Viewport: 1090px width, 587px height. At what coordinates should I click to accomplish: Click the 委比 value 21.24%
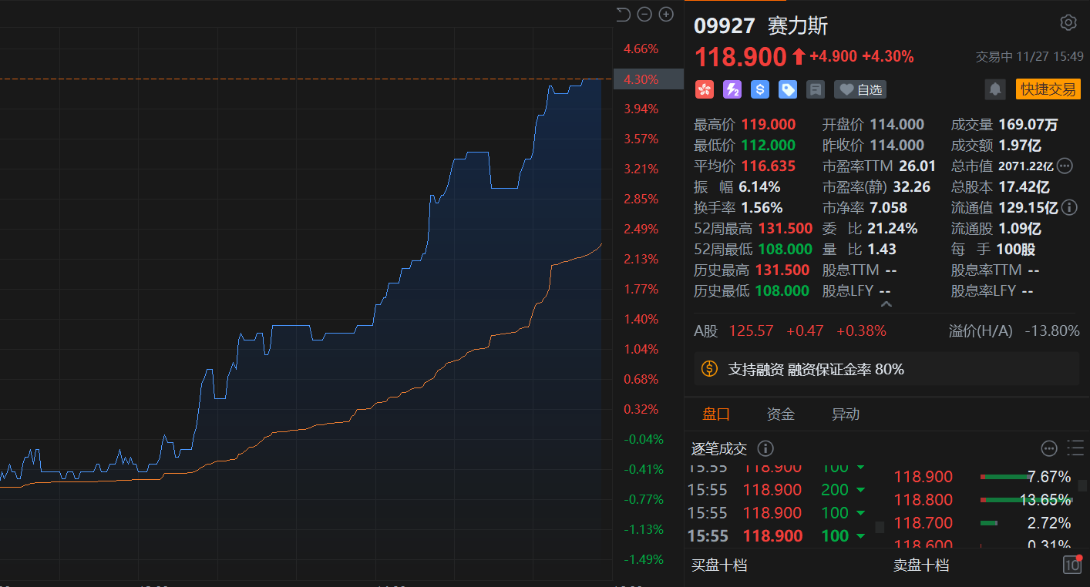[x=893, y=228]
